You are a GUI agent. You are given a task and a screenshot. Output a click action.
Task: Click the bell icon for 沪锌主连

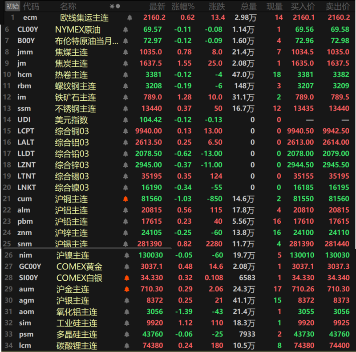pos(125,233)
